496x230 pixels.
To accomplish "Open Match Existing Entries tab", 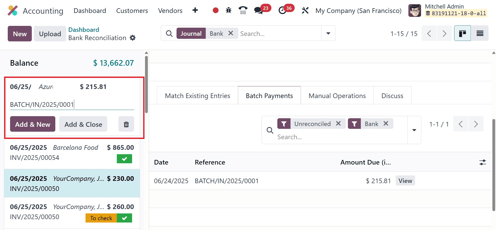I will click(197, 95).
